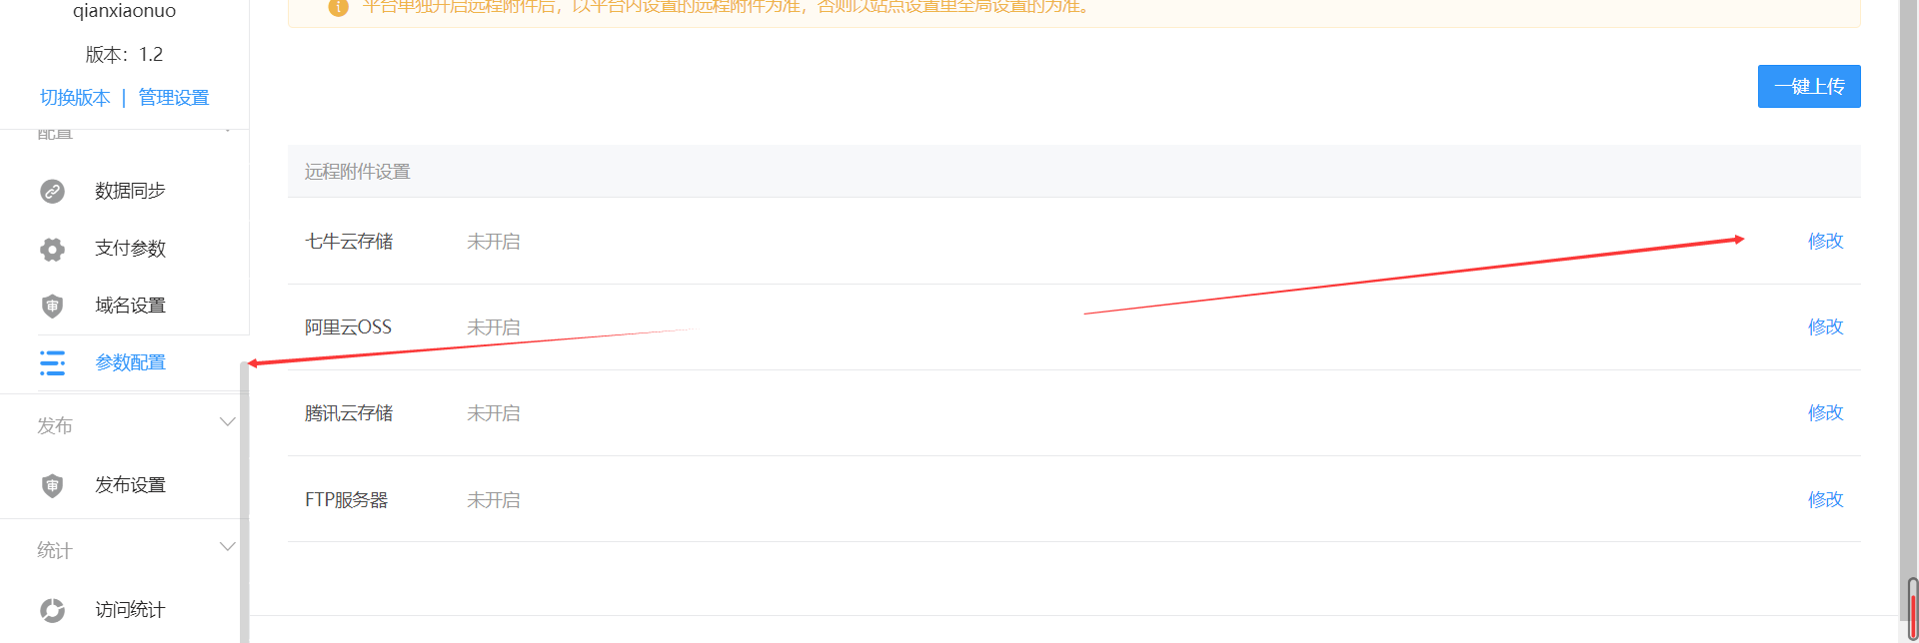The height and width of the screenshot is (643, 1919).
Task: Click 管理设置 link
Action: (174, 98)
